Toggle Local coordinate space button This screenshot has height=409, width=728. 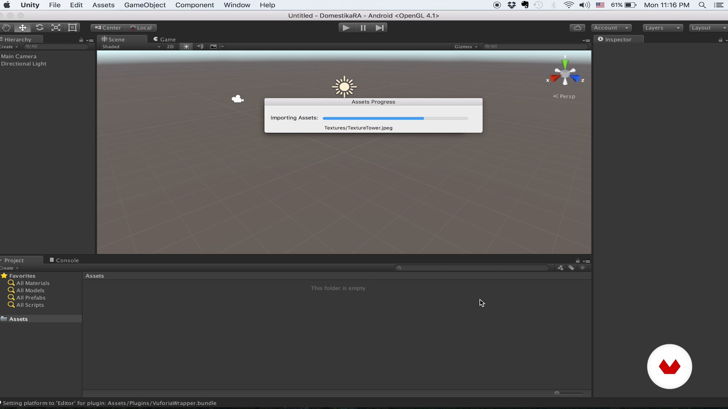141,28
